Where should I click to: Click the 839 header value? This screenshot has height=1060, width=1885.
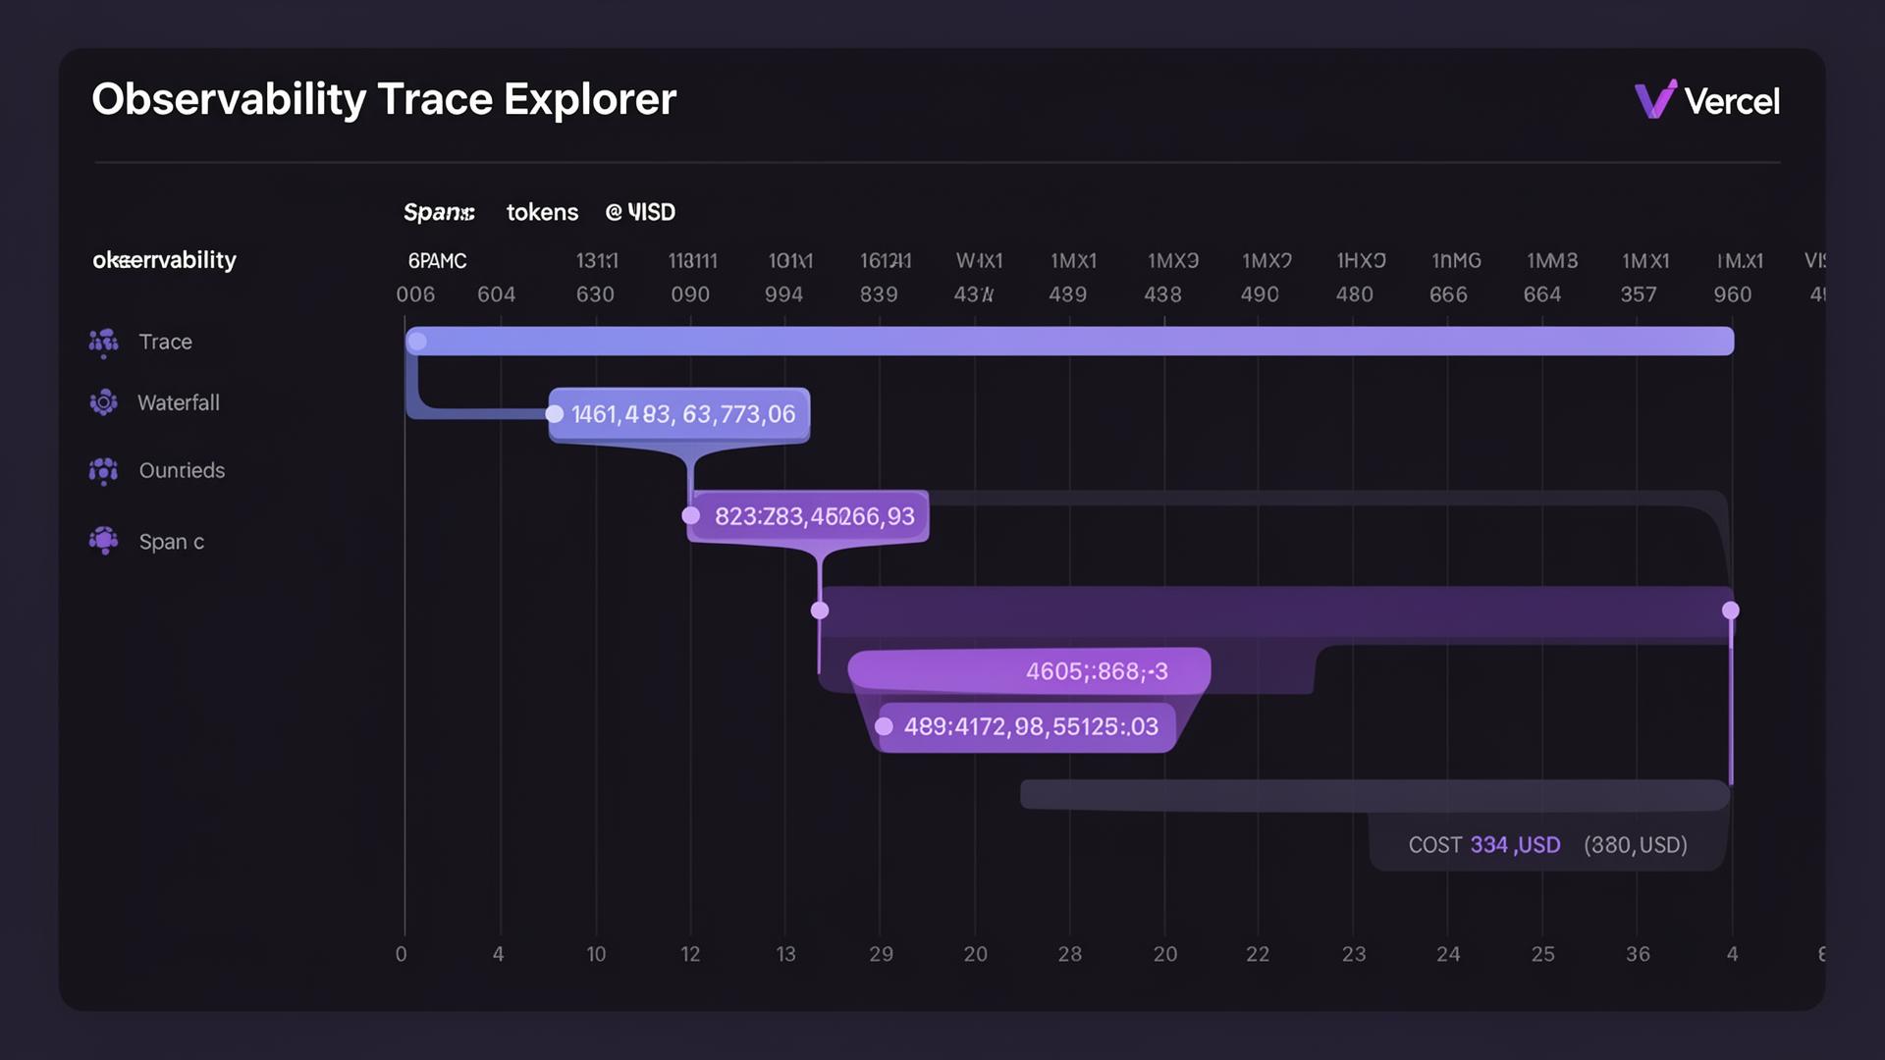(879, 294)
